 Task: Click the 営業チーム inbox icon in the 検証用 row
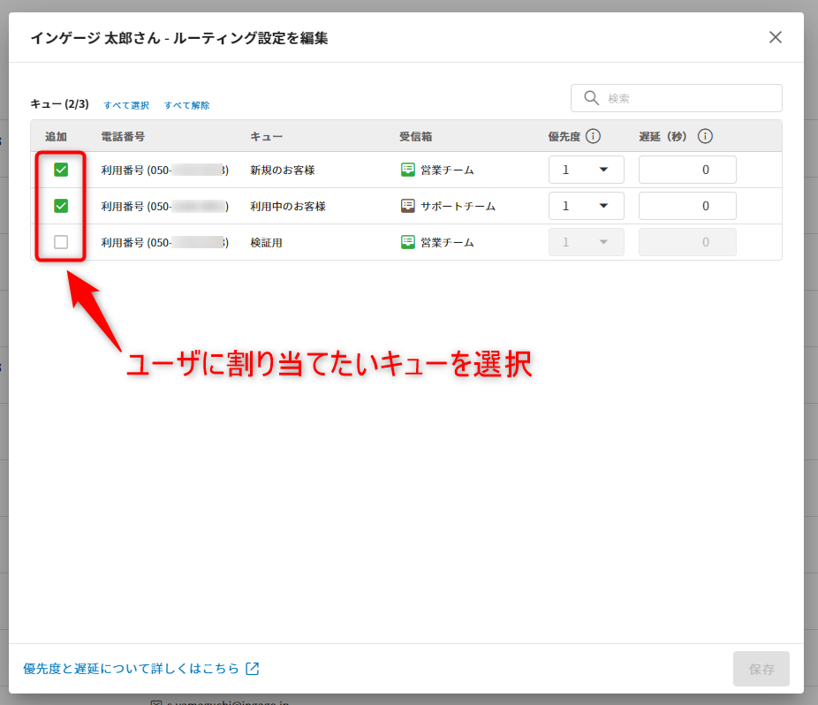[407, 242]
